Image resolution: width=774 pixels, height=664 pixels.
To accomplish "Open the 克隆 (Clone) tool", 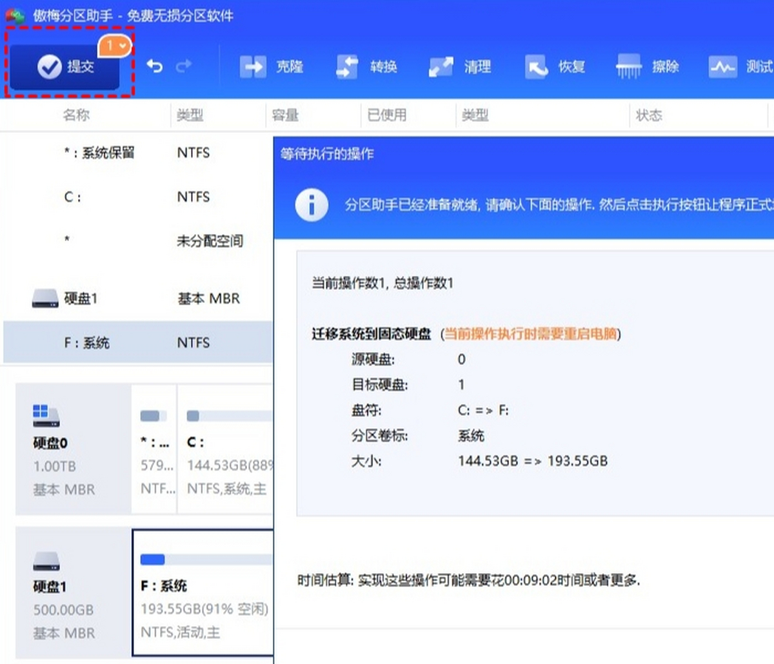I will (x=272, y=66).
